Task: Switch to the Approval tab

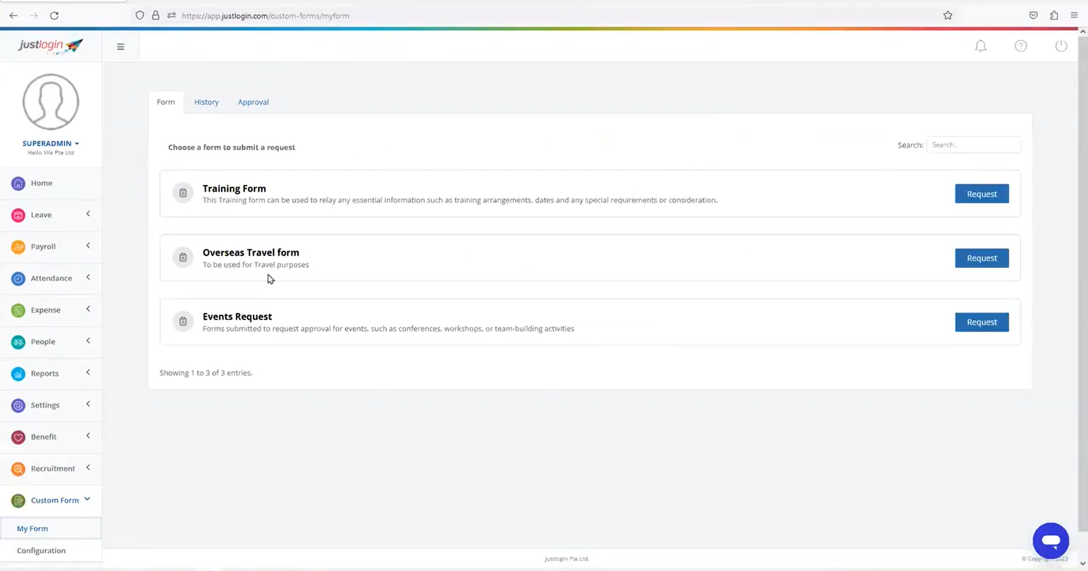Action: (253, 102)
